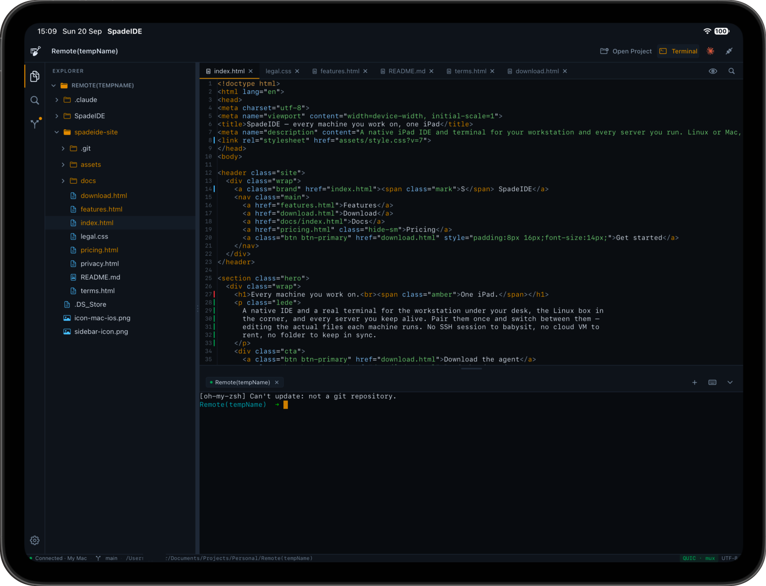Toggle the Terminal panel button
766x586 pixels.
(679, 51)
